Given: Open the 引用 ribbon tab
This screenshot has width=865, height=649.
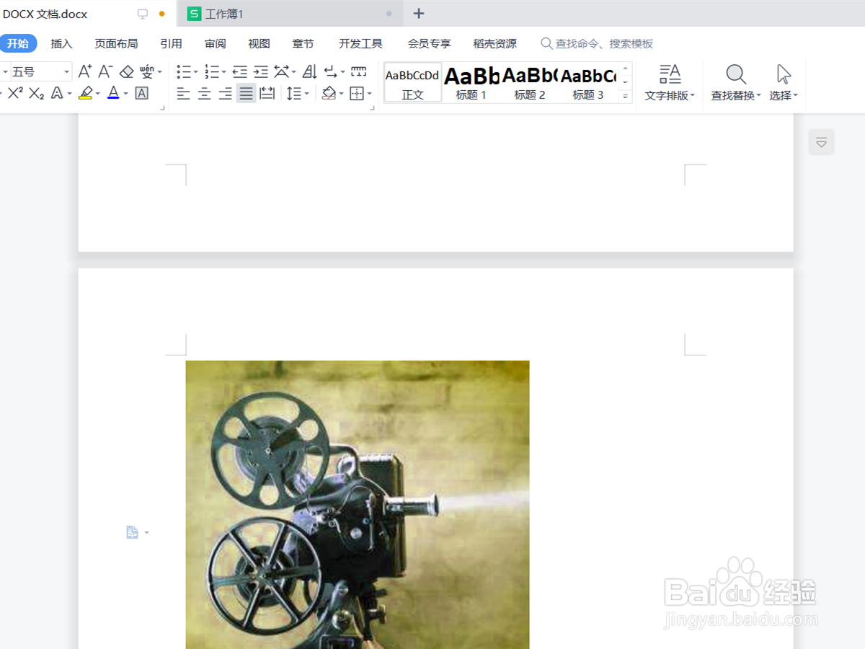Looking at the screenshot, I should (171, 43).
